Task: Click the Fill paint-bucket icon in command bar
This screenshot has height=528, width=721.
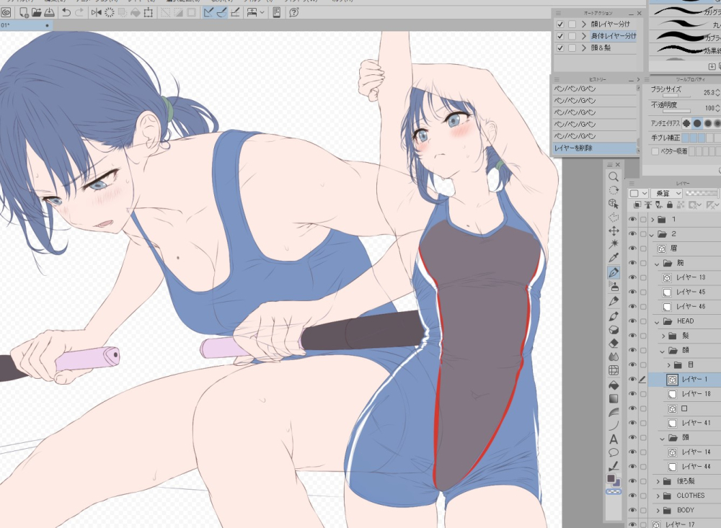Action: coord(136,12)
